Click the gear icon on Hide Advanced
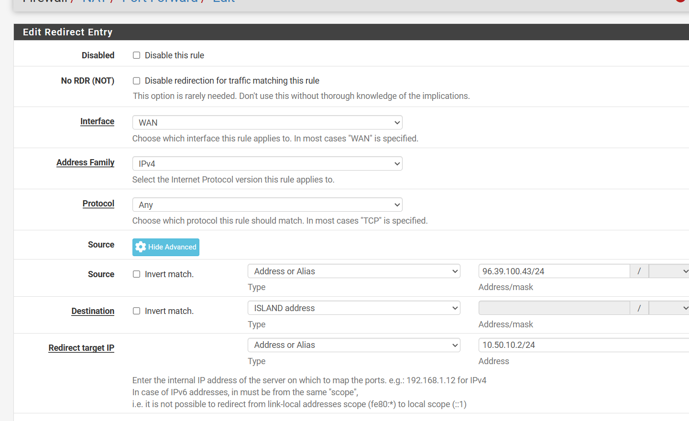689x421 pixels. click(141, 247)
